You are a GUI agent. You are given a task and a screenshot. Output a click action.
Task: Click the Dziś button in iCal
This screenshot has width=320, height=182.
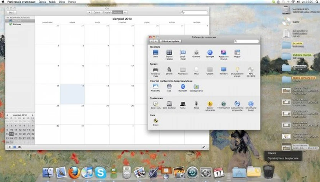point(11,12)
